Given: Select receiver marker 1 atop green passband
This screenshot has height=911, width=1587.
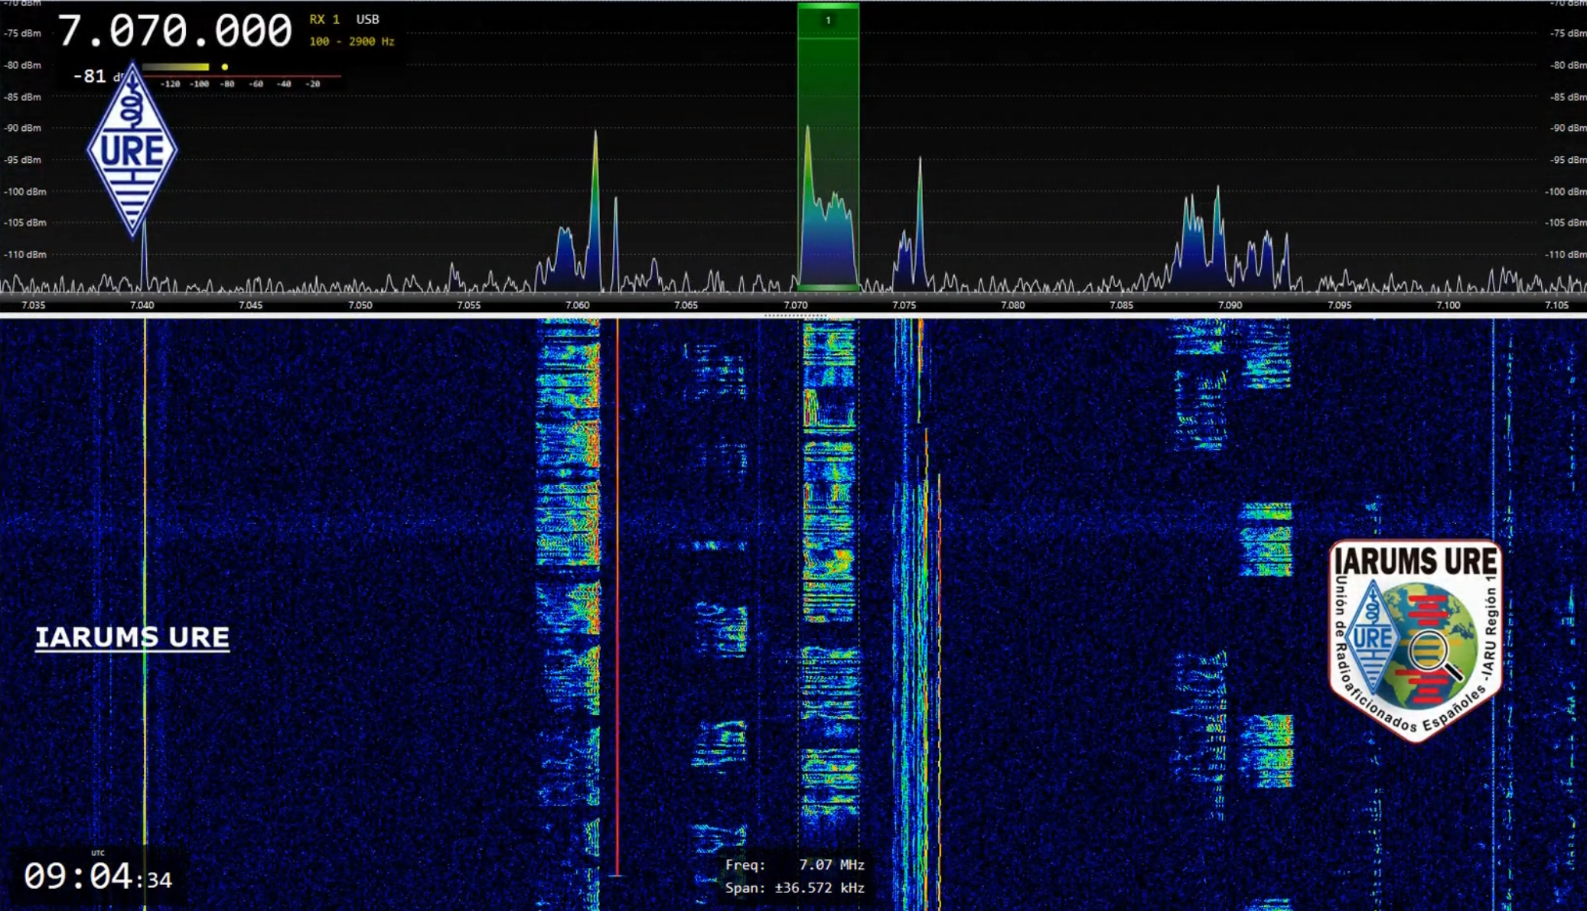Looking at the screenshot, I should (828, 20).
